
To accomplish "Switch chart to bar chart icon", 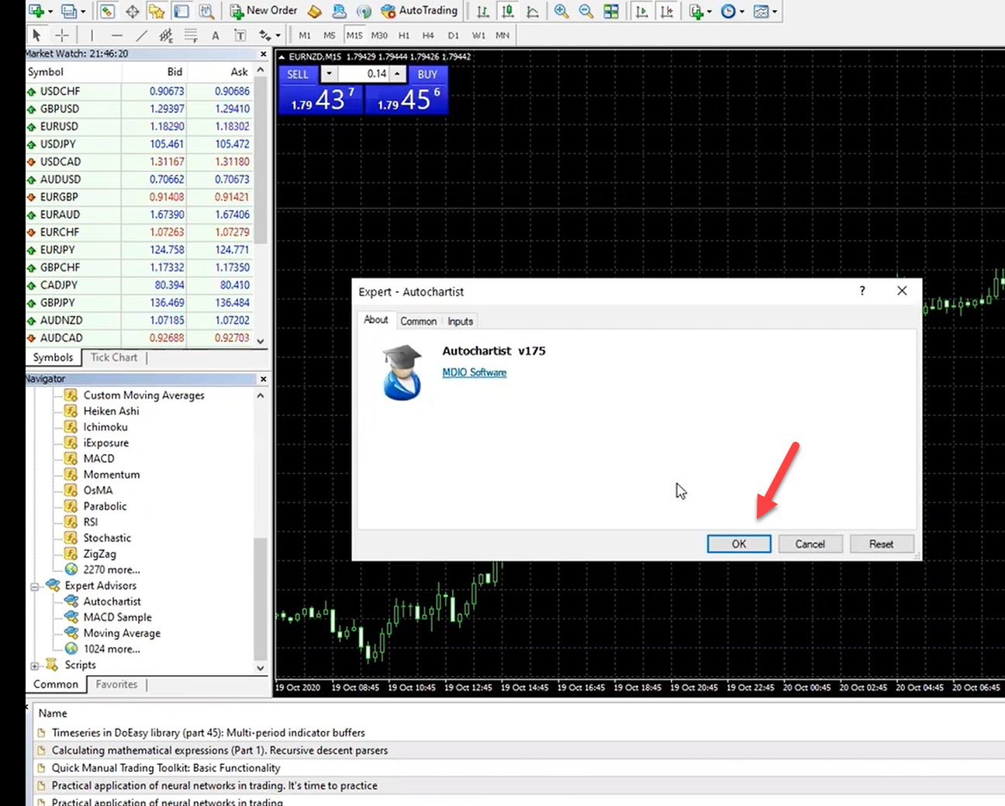I will [482, 11].
